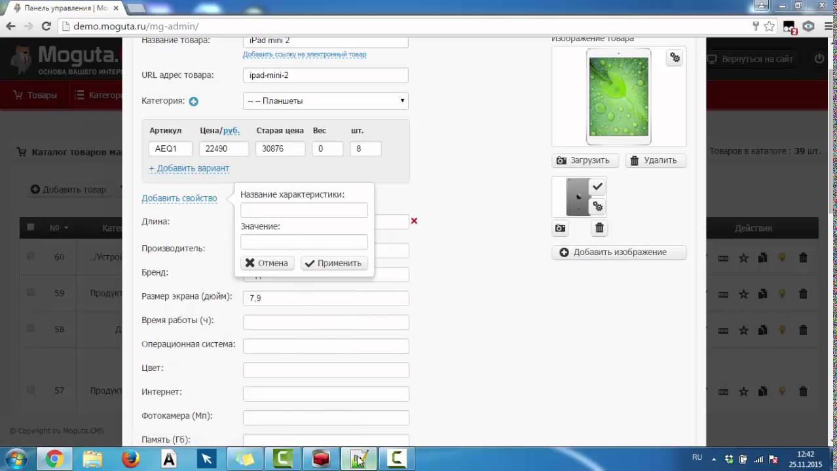Check the checkbox for product row 60
Image resolution: width=837 pixels, height=471 pixels.
[30, 256]
